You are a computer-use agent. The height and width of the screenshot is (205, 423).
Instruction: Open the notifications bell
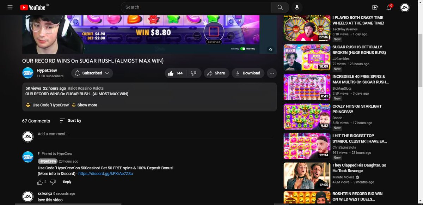pos(389,7)
